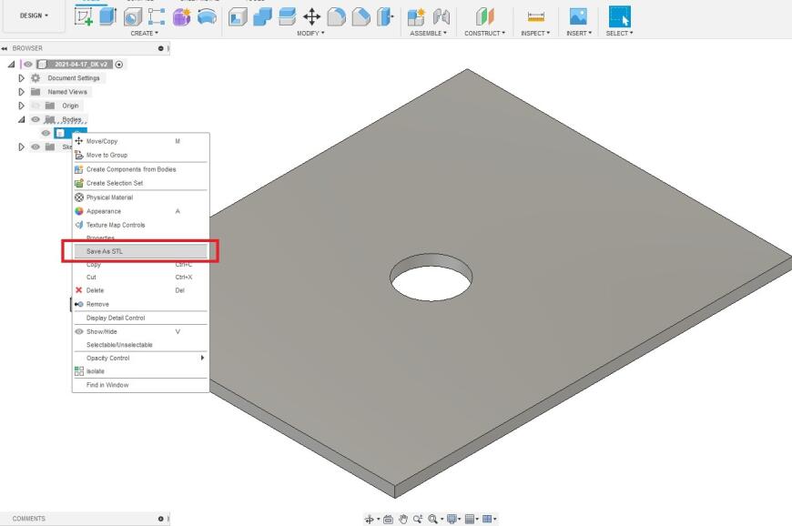The height and width of the screenshot is (526, 792).
Task: Click the circular hole in the plate
Action: tap(431, 278)
